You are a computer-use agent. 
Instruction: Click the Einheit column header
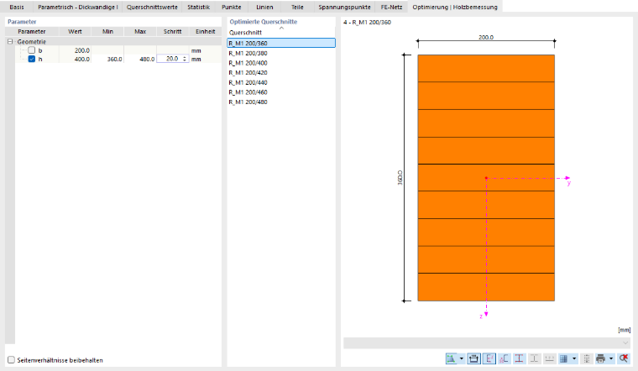tap(206, 31)
